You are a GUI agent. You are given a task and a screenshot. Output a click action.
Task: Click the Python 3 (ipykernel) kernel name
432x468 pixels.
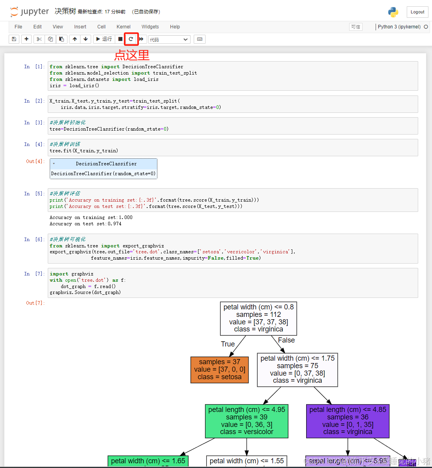point(399,27)
